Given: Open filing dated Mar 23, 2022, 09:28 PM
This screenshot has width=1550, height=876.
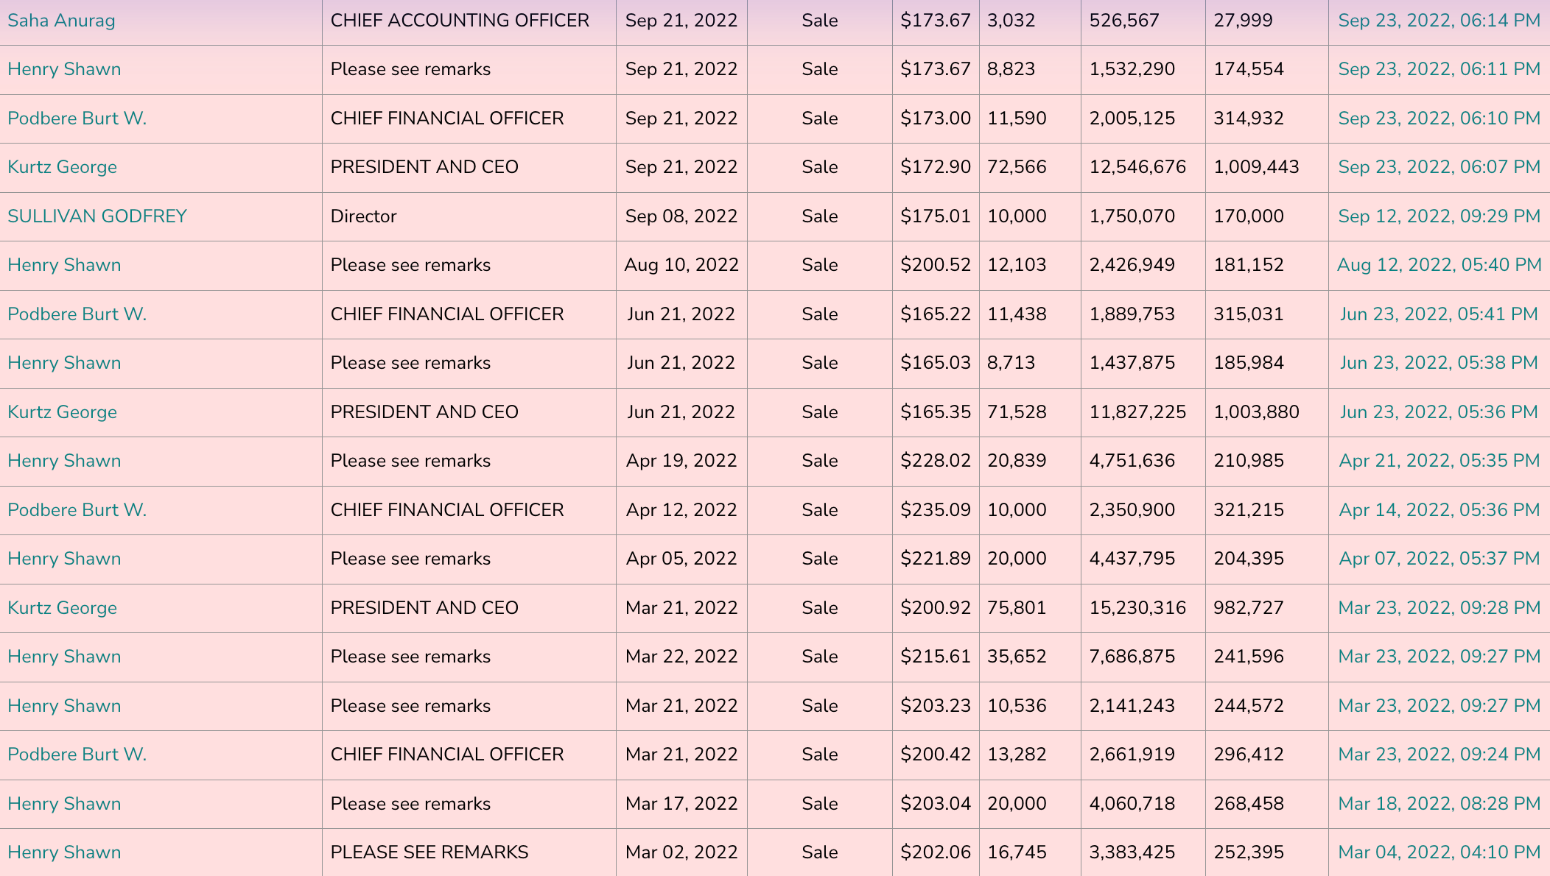Looking at the screenshot, I should 1439,608.
